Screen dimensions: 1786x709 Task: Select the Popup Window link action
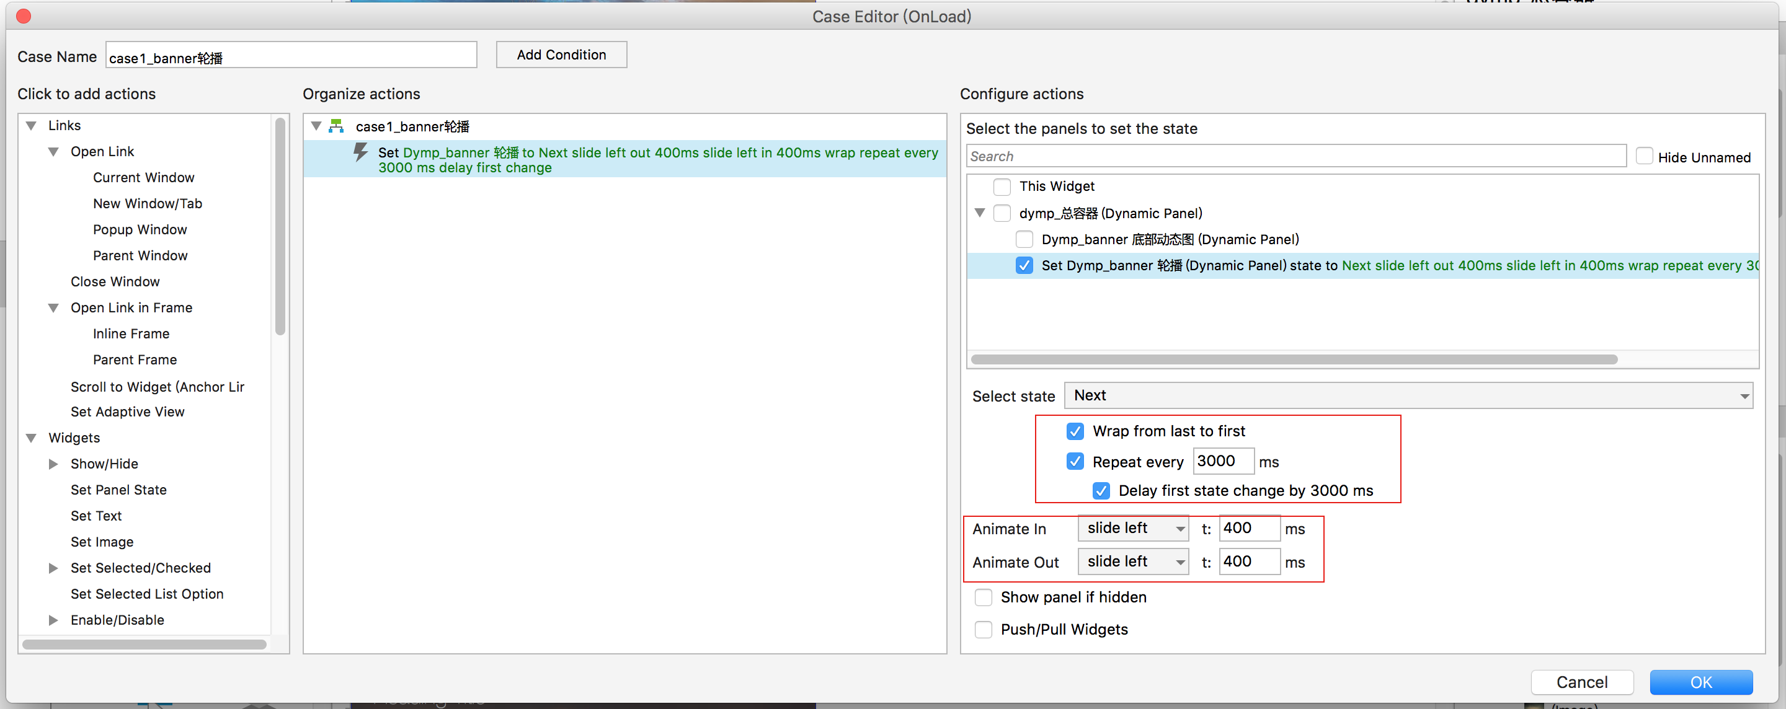[x=140, y=229]
